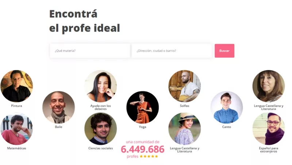Open the Español para extranjeros teacher photo
292x165 pixels.
(x=269, y=129)
